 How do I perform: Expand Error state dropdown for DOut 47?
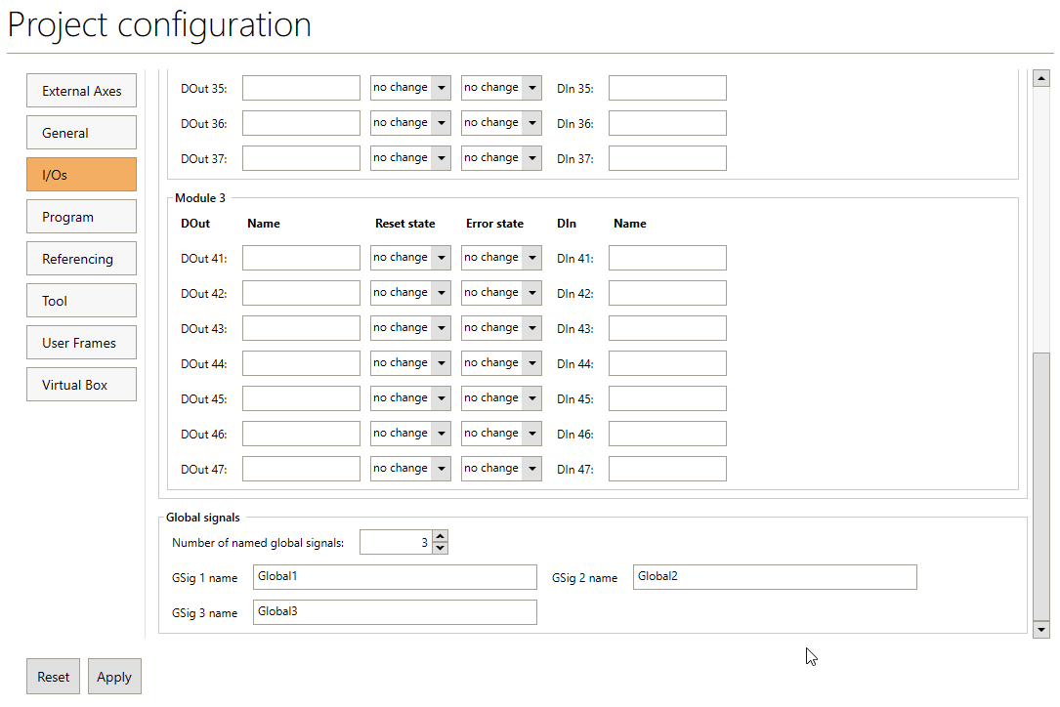pyautogui.click(x=501, y=469)
